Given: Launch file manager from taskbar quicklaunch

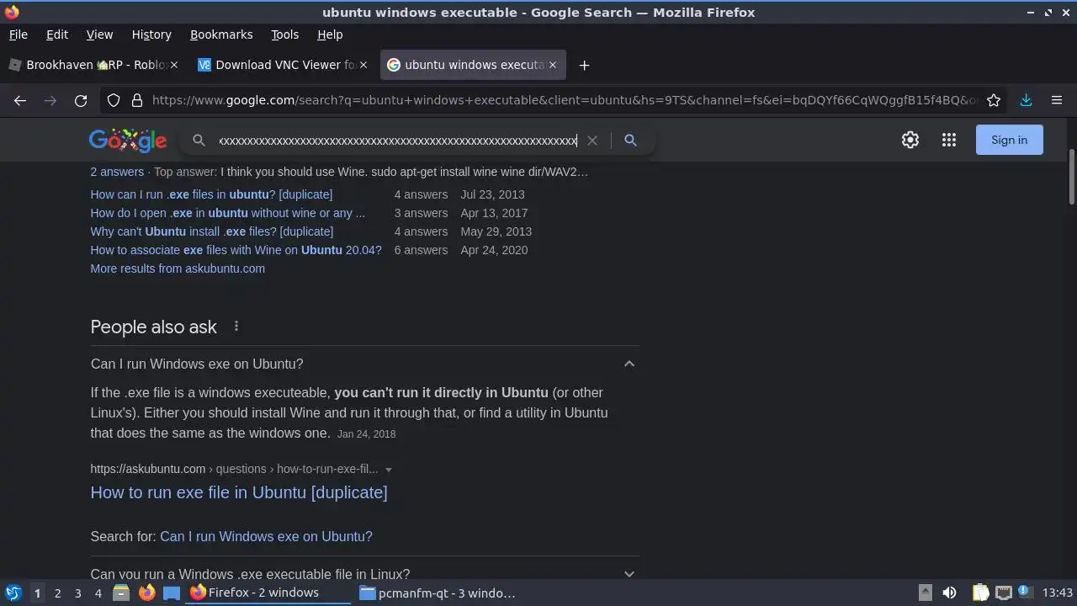Looking at the screenshot, I should click(x=121, y=593).
